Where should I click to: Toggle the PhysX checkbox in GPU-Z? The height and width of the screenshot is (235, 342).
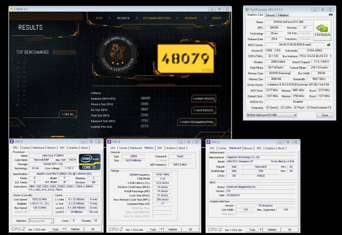click(295, 107)
